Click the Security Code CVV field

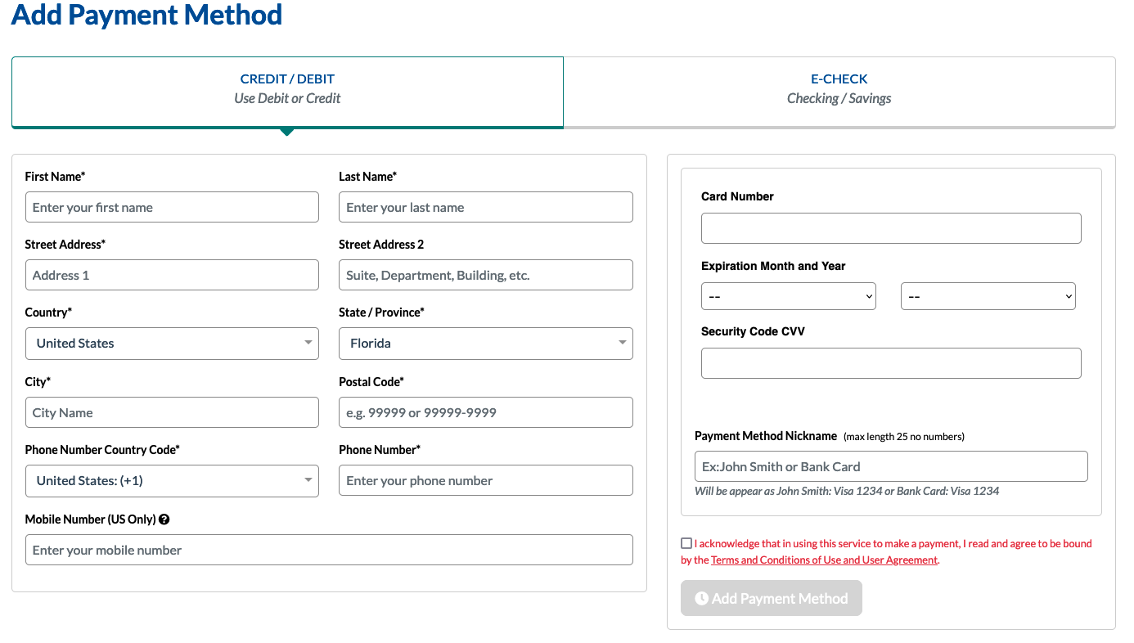click(890, 362)
